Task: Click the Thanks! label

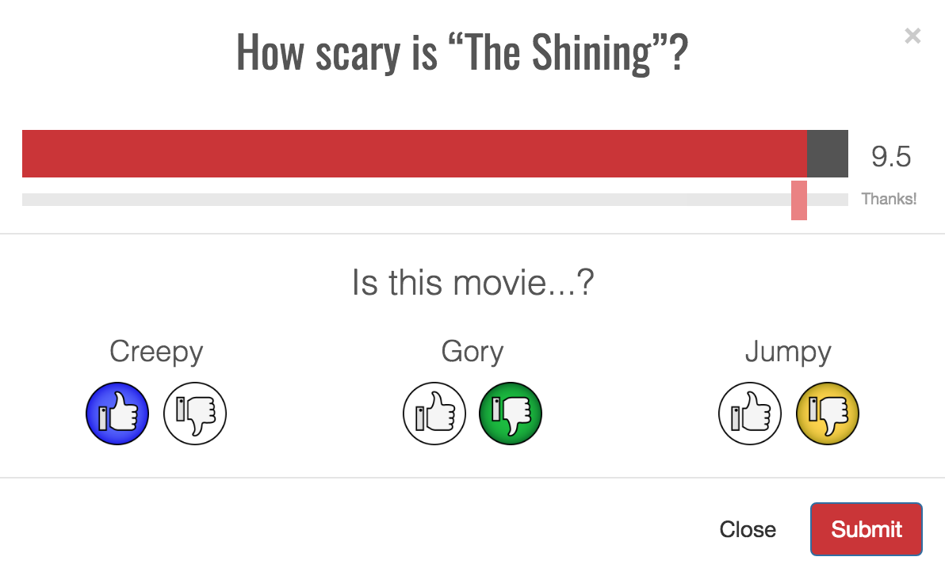Action: click(889, 200)
